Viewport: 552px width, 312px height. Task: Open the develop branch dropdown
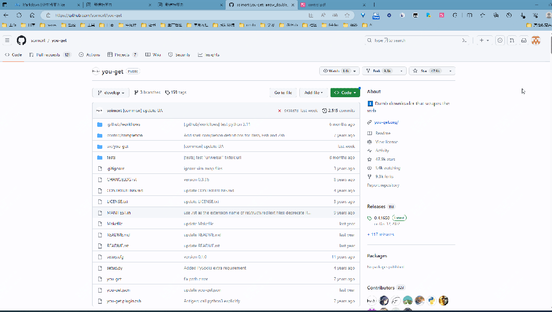coord(111,93)
